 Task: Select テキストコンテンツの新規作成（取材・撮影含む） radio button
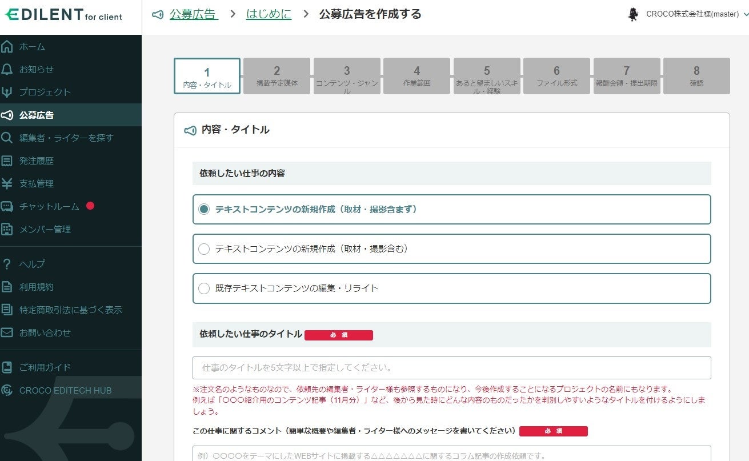pos(204,248)
